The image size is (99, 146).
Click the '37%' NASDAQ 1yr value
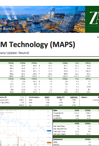tap(74, 105)
